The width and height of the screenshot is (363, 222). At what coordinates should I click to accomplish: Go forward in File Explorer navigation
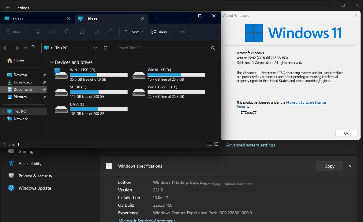[x=17, y=48]
